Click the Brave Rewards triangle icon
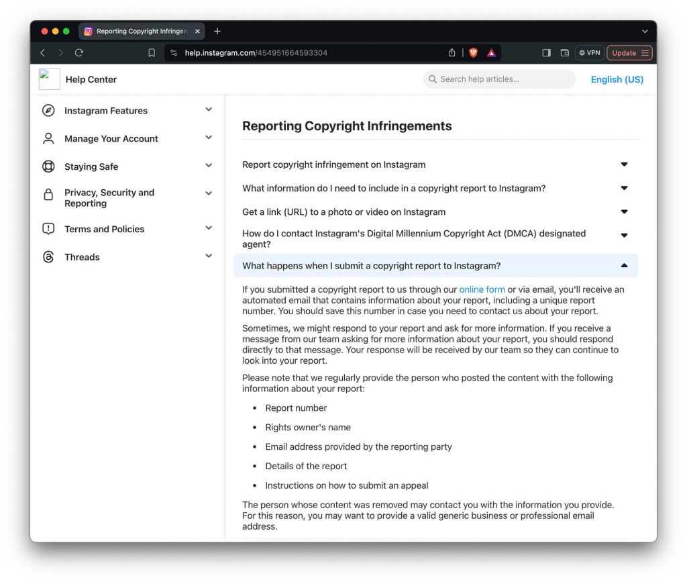Screen dimensions: 687x582 (x=492, y=53)
